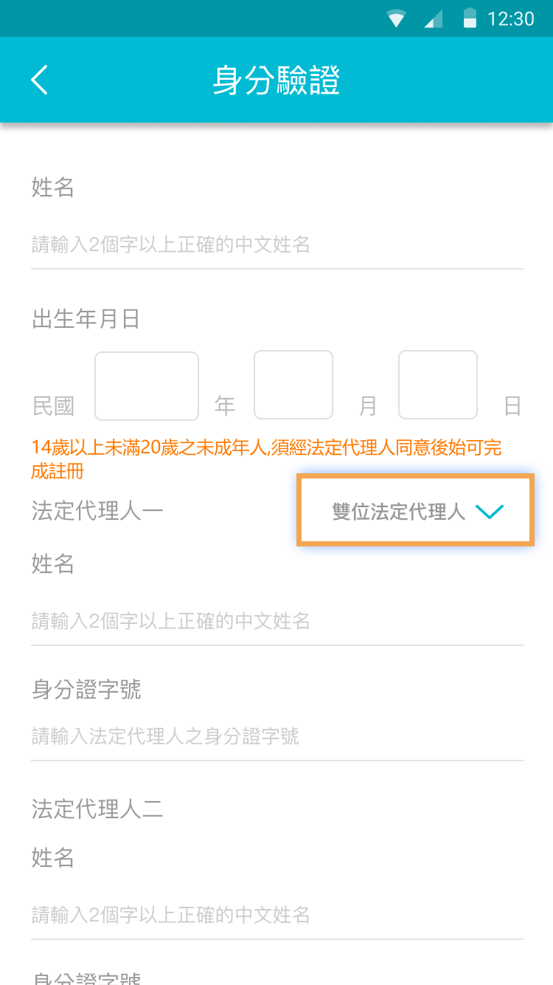Click the 日 birth day input box
Viewport: 553px width, 985px height.
[437, 385]
